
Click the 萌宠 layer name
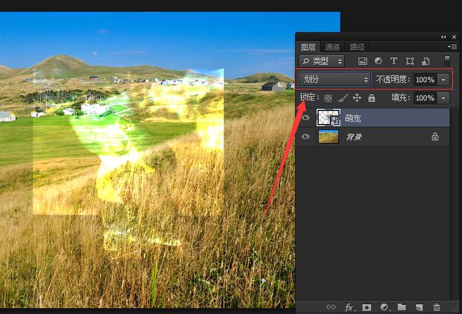353,118
